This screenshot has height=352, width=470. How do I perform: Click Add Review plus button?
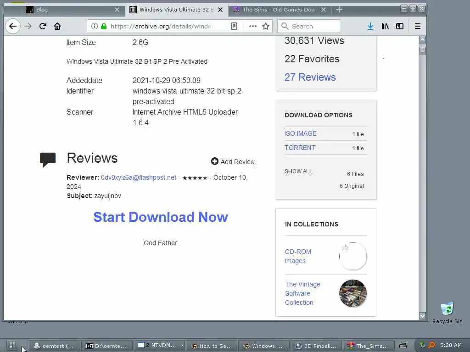(233, 162)
